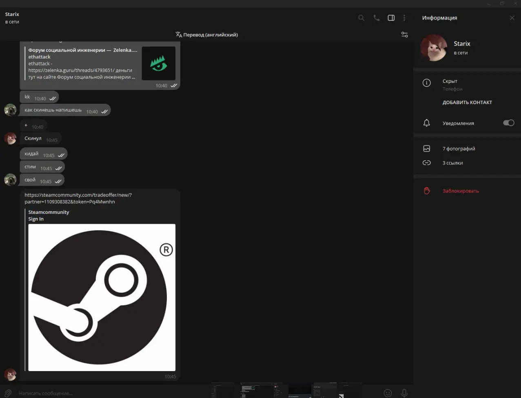Screen dimensions: 521x398
Task: Click the Перевод (английский) translate bar
Action: click(206, 35)
